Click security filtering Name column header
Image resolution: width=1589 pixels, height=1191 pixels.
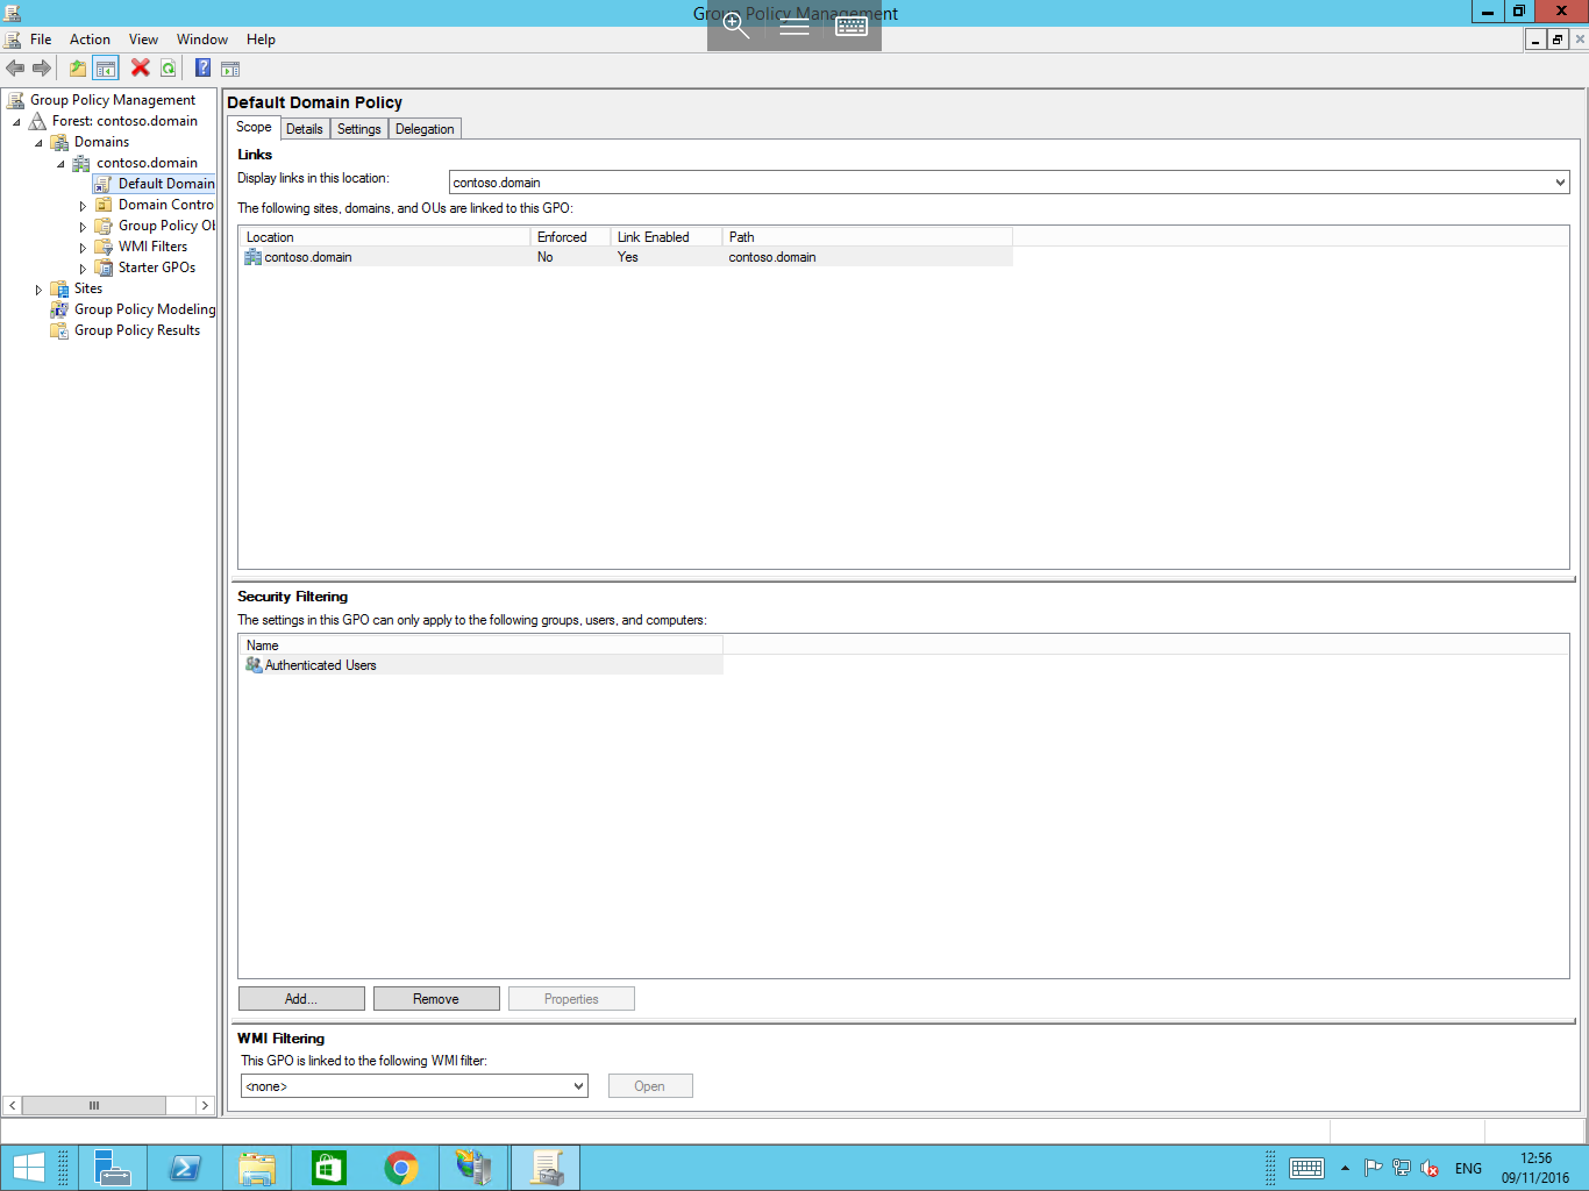click(x=480, y=645)
